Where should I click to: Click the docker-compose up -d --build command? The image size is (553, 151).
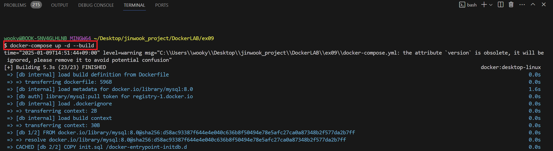coord(52,46)
